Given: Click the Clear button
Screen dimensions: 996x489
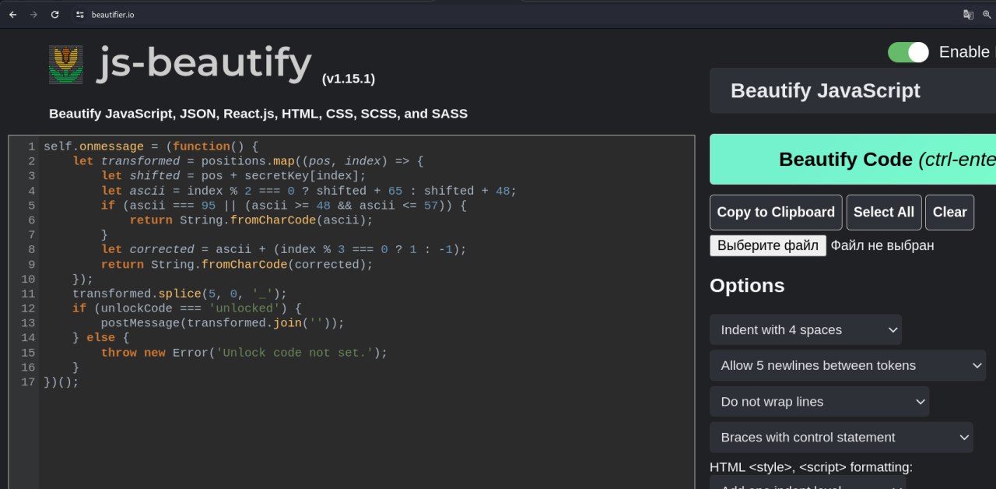Looking at the screenshot, I should tap(949, 212).
